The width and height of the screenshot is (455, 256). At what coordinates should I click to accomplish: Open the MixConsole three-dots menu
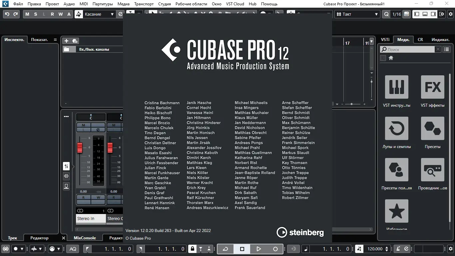click(66, 116)
